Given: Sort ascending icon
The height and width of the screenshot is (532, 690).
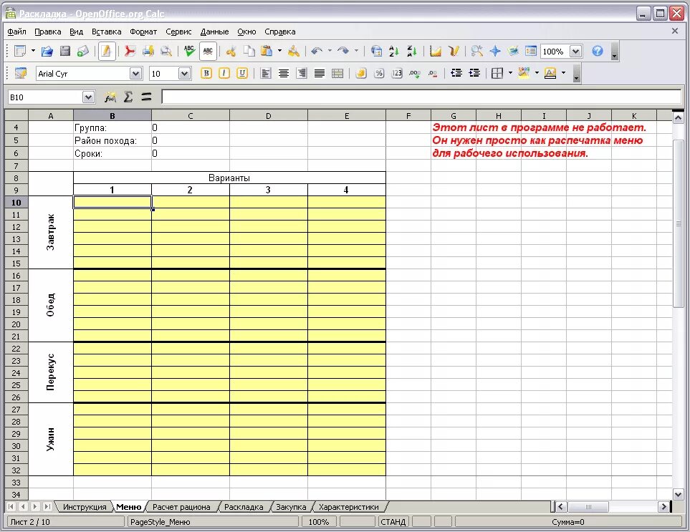Looking at the screenshot, I should (x=394, y=51).
